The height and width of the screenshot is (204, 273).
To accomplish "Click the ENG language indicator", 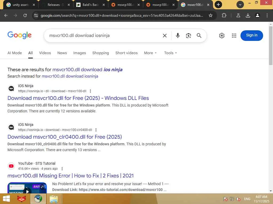I will [x=247, y=199].
